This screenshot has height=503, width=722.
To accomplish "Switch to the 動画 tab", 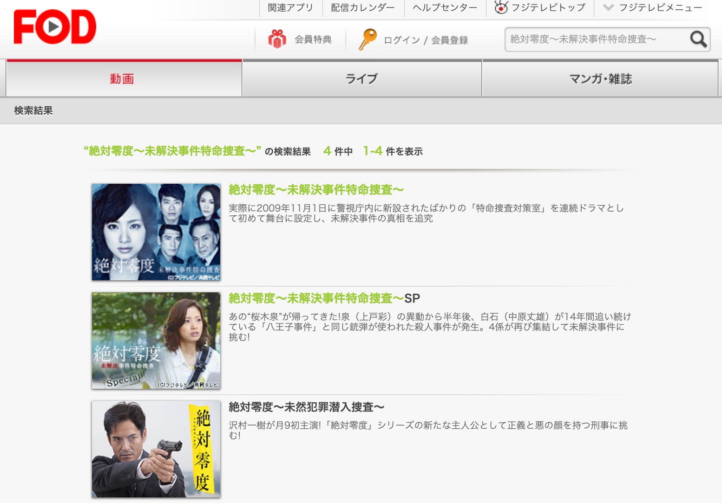I will 122,79.
